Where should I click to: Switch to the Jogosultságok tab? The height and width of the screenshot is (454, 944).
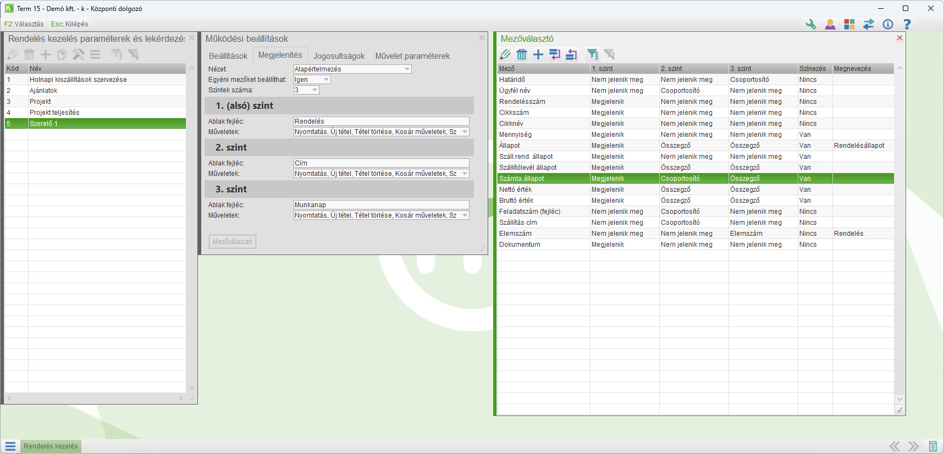339,56
